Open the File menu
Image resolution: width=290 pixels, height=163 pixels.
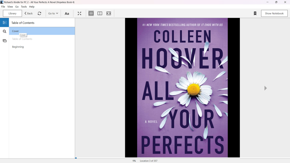(3, 7)
